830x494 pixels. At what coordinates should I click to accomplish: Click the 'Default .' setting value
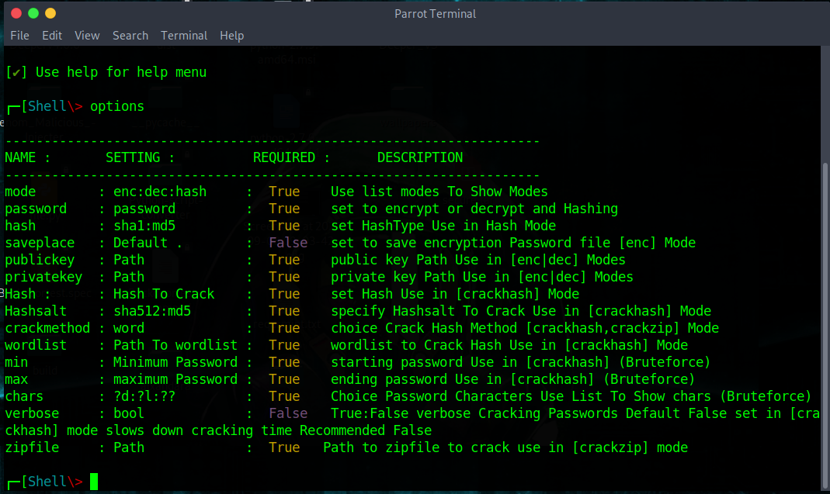click(x=148, y=242)
